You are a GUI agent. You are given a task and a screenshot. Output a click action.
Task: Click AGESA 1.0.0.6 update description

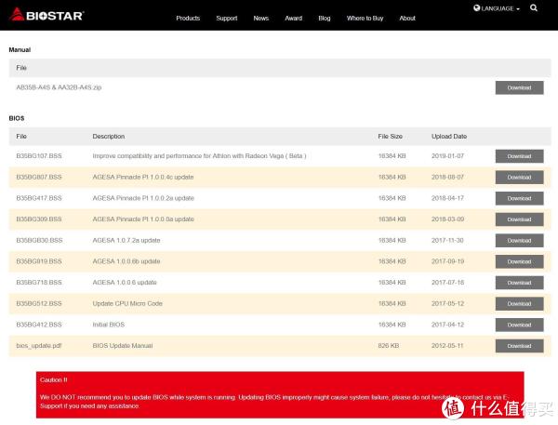(125, 283)
